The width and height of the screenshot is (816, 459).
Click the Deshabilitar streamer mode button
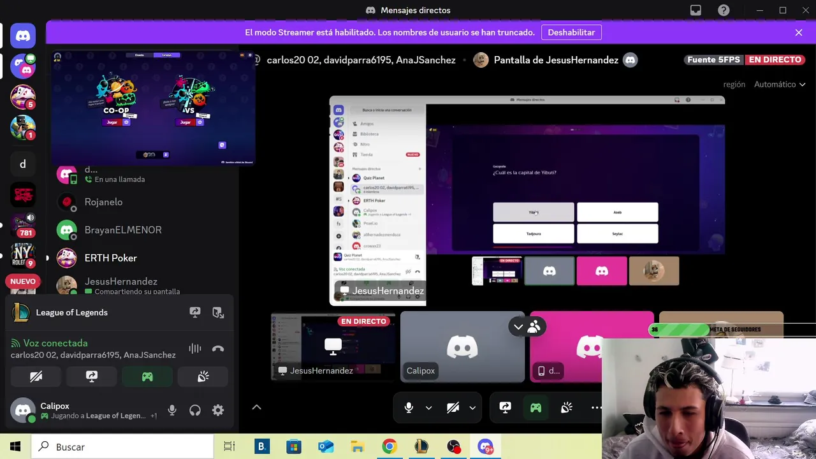tap(571, 33)
